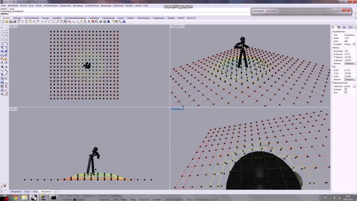Image resolution: width=357 pixels, height=201 pixels.
Task: Click the blue sphere Render icon
Action: pyautogui.click(x=108, y=21)
